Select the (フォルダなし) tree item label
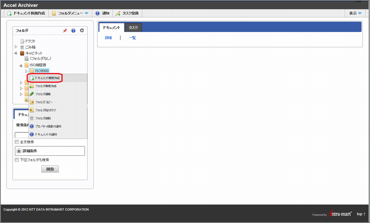370x223 pixels. (x=41, y=58)
